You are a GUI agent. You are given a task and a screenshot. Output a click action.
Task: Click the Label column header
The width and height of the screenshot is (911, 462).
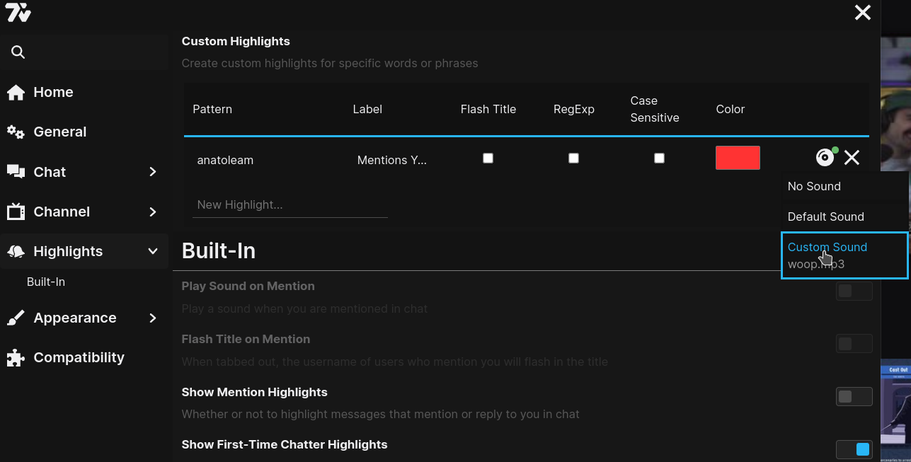point(367,109)
